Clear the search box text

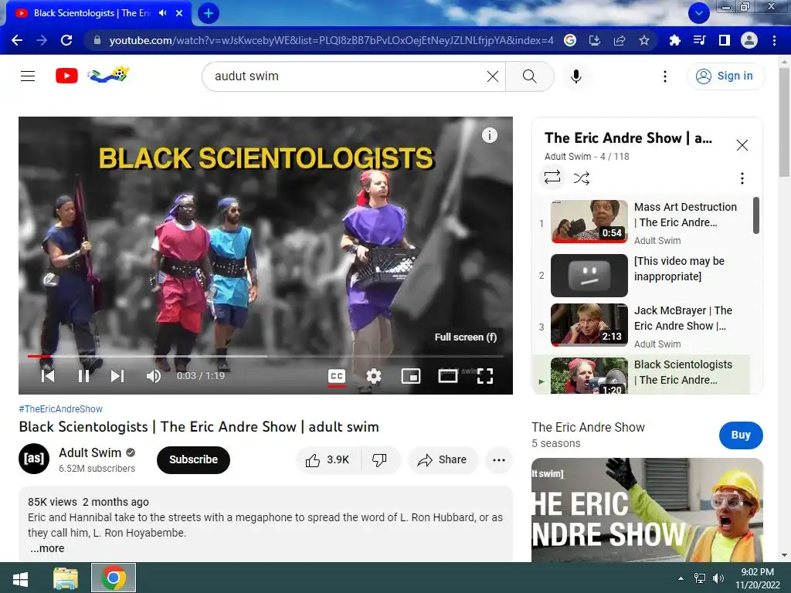(492, 76)
